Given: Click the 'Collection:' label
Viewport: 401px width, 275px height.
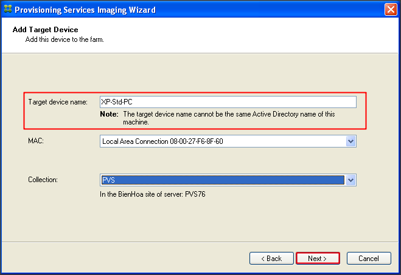Looking at the screenshot, I should pos(43,180).
